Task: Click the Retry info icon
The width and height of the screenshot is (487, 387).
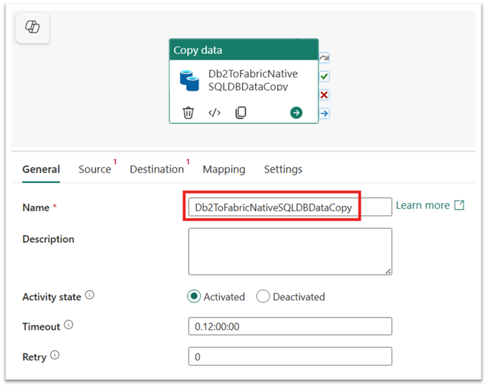Action: click(x=55, y=355)
